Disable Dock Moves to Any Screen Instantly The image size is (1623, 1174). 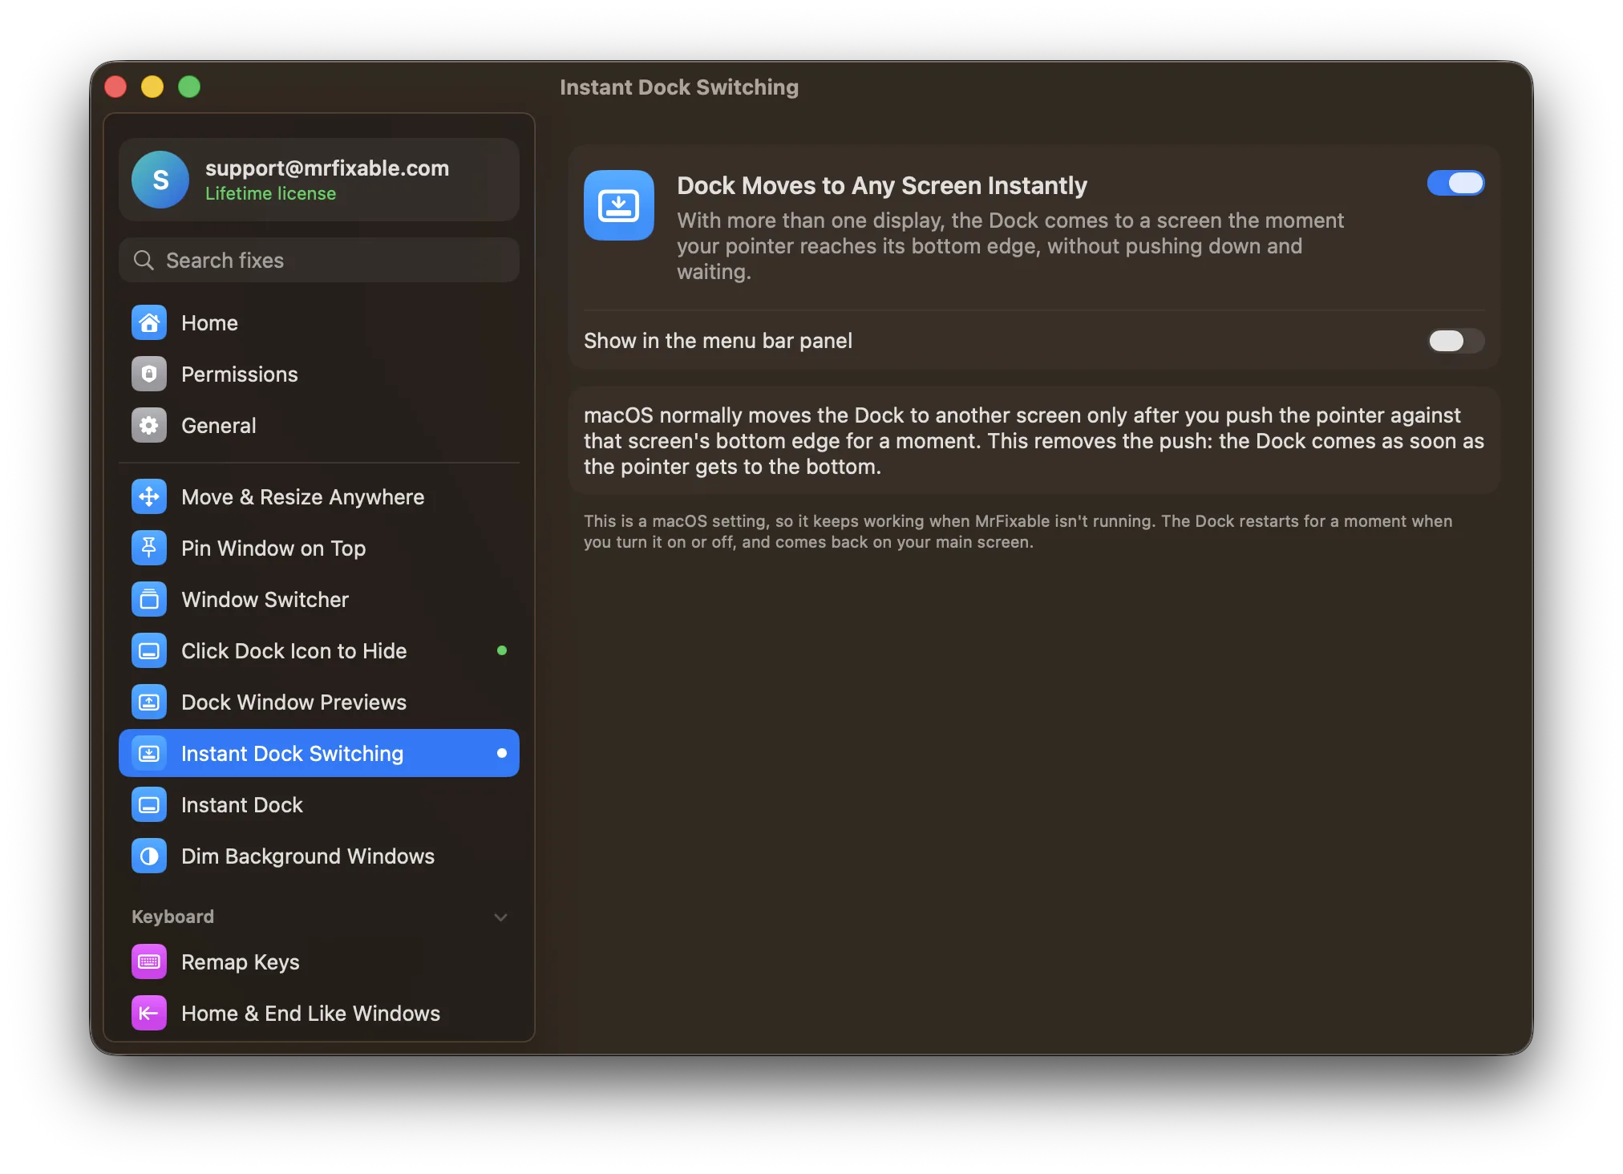(1455, 184)
